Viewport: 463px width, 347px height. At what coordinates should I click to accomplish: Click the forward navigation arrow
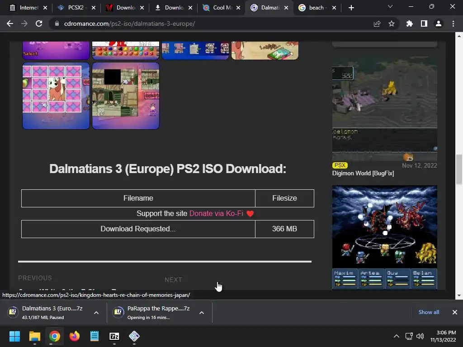tap(24, 23)
